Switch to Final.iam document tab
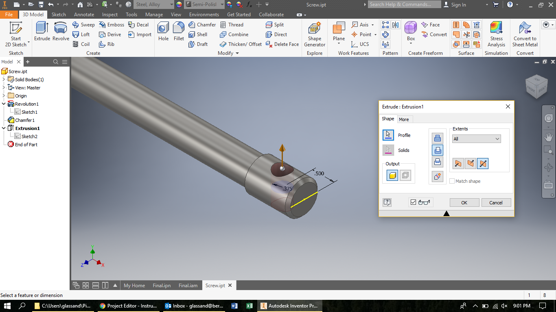 pyautogui.click(x=188, y=285)
